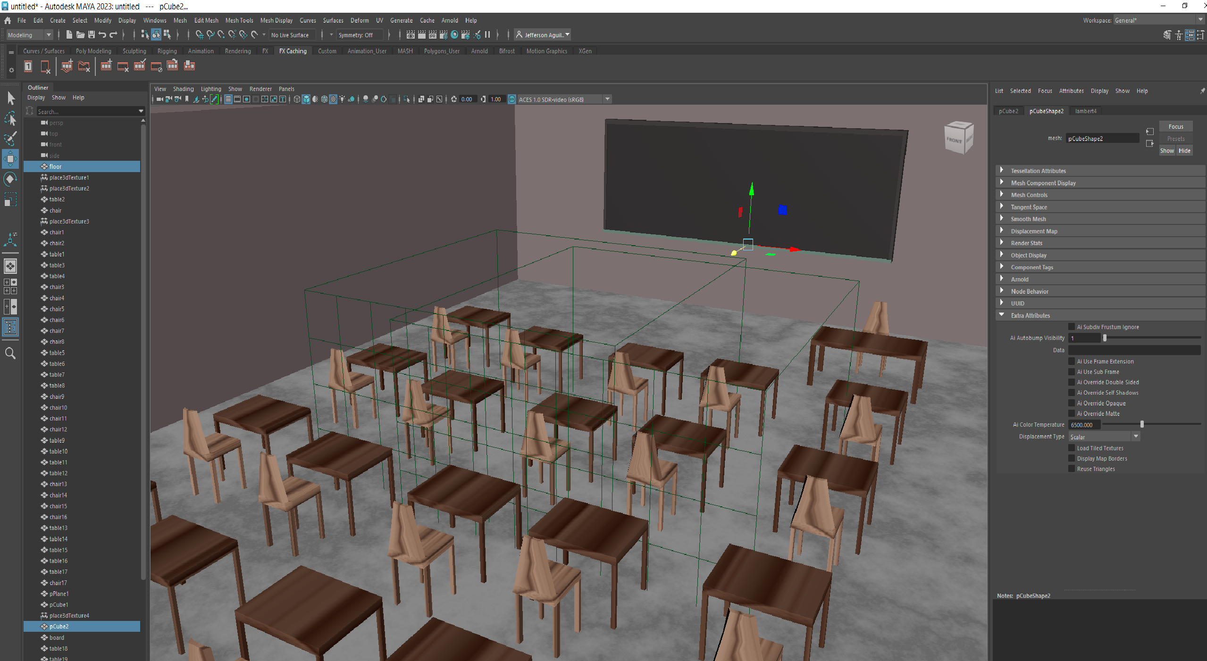
Task: Open the Workspace General dropdown
Action: click(1158, 20)
